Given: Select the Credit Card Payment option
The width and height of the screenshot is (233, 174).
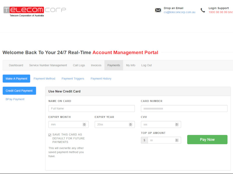Looking at the screenshot, I should (19, 90).
